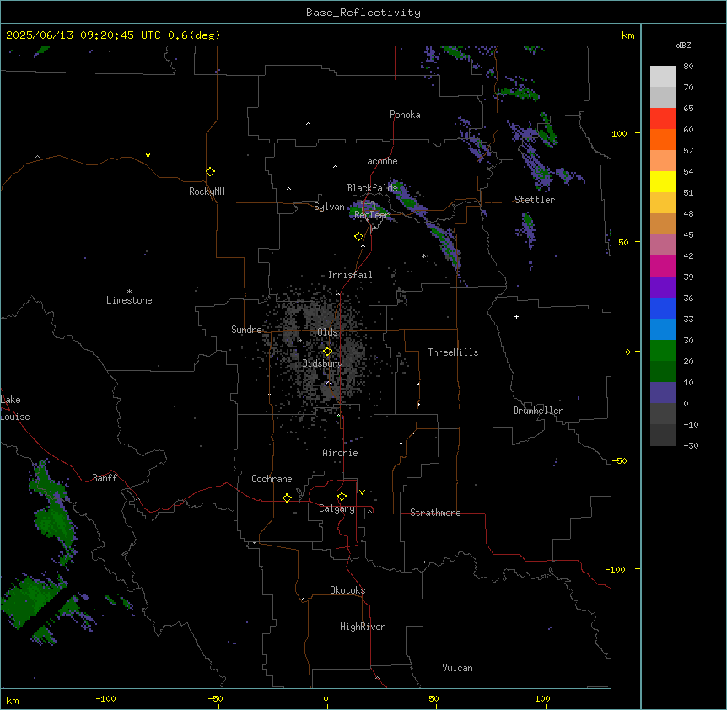Select the Cochrane label

pyautogui.click(x=272, y=479)
